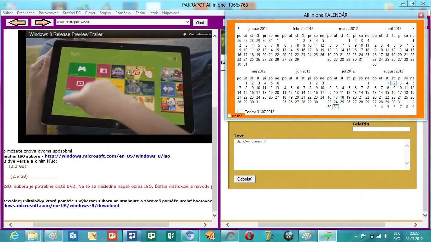Click the (2.5 GB) download link

[19, 176]
